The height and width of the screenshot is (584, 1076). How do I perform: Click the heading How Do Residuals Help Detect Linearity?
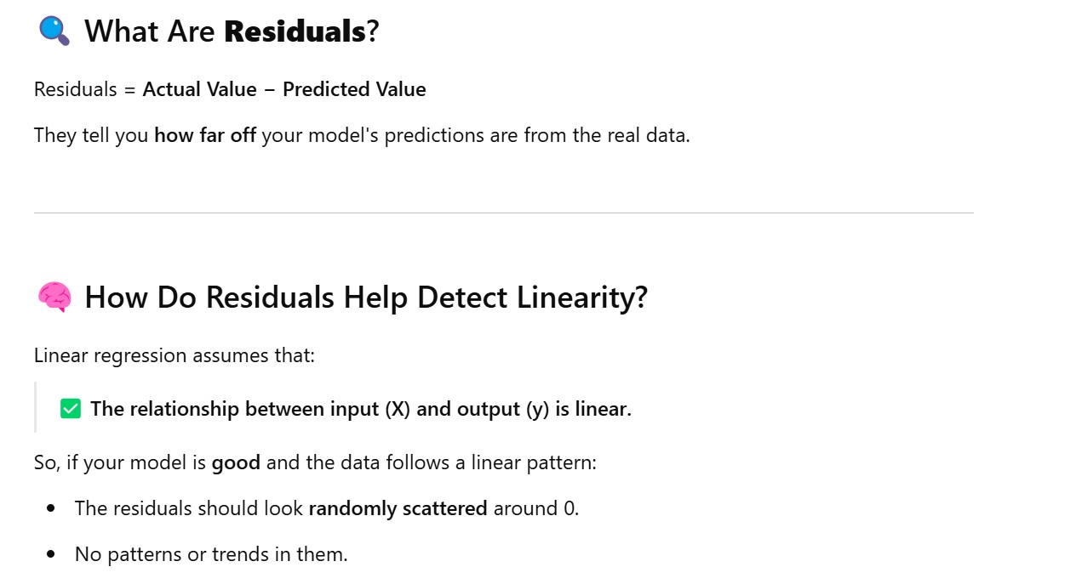[366, 298]
